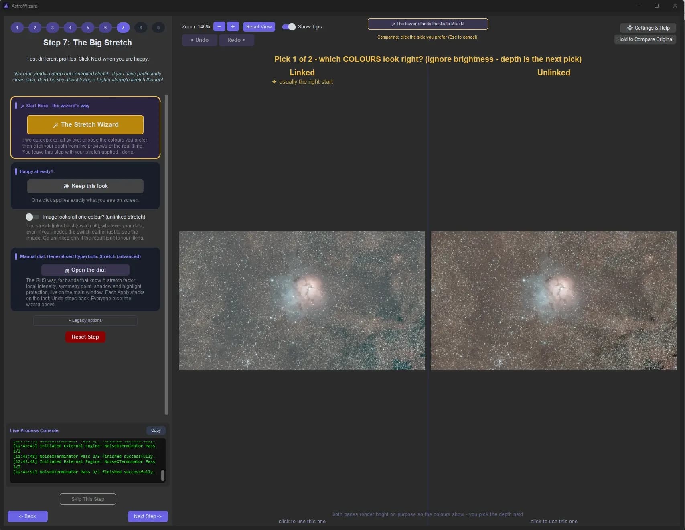Go Back to the previous step

[x=28, y=516]
